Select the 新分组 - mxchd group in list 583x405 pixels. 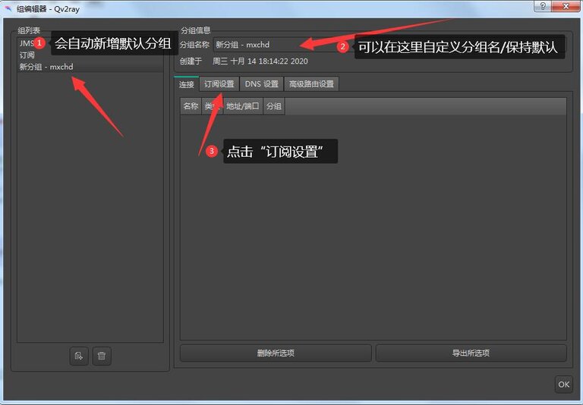(46, 67)
